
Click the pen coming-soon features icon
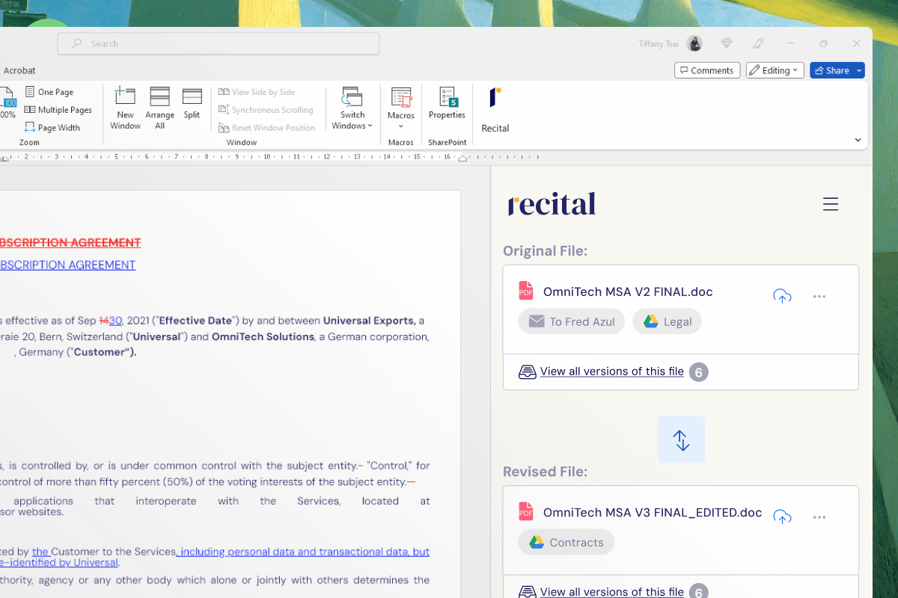coord(758,43)
